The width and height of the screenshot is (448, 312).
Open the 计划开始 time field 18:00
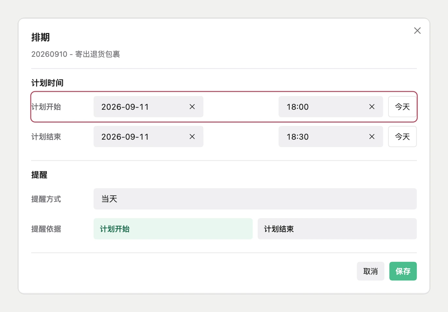click(330, 107)
